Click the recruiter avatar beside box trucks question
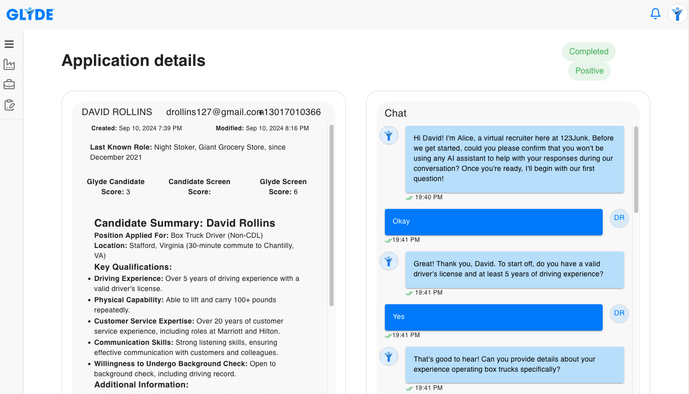689x394 pixels. (x=389, y=356)
